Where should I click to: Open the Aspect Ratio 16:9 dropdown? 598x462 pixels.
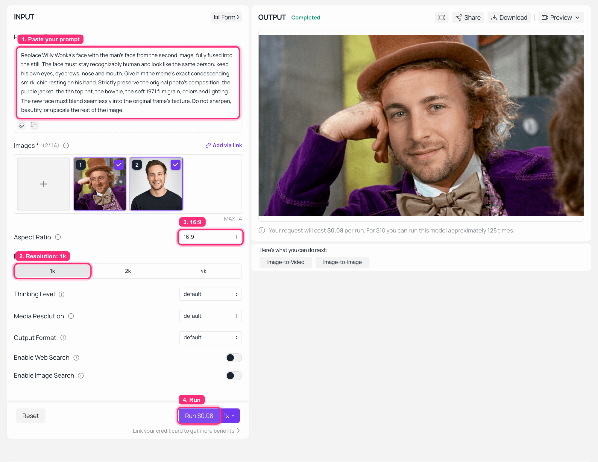coord(210,237)
